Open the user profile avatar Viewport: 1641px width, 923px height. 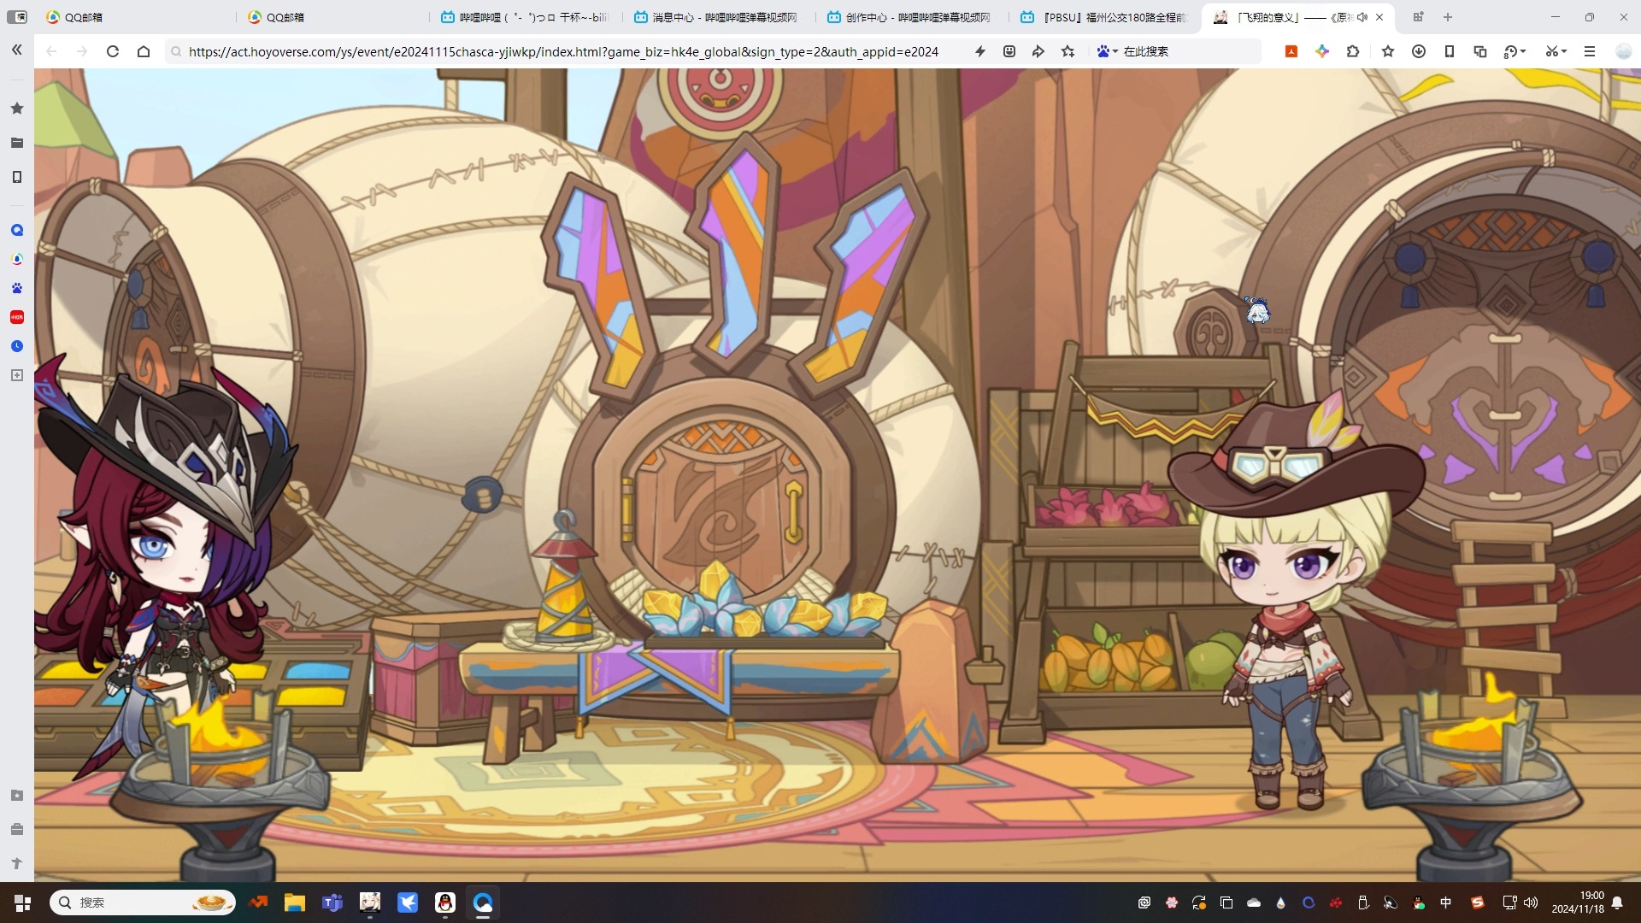coord(1624,51)
